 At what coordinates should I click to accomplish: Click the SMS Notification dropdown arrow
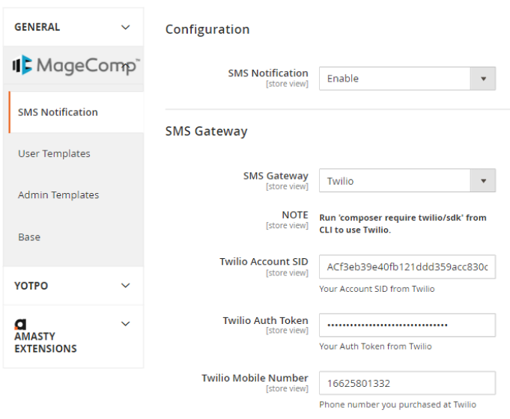click(x=483, y=79)
